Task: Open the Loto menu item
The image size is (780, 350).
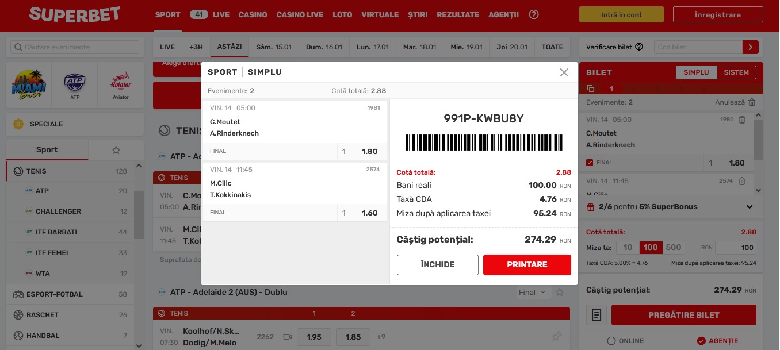Action: coord(342,15)
